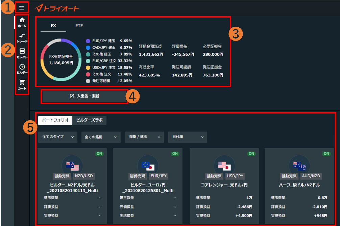Click 建玉数量 1万 on USD/JPY card
The width and height of the screenshot is (340, 226).
[x=249, y=198]
